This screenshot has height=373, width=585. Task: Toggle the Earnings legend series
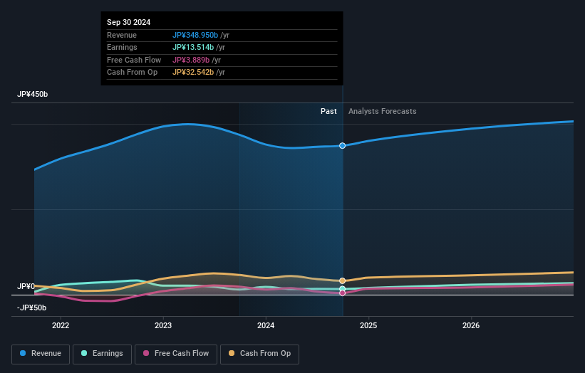(x=102, y=354)
